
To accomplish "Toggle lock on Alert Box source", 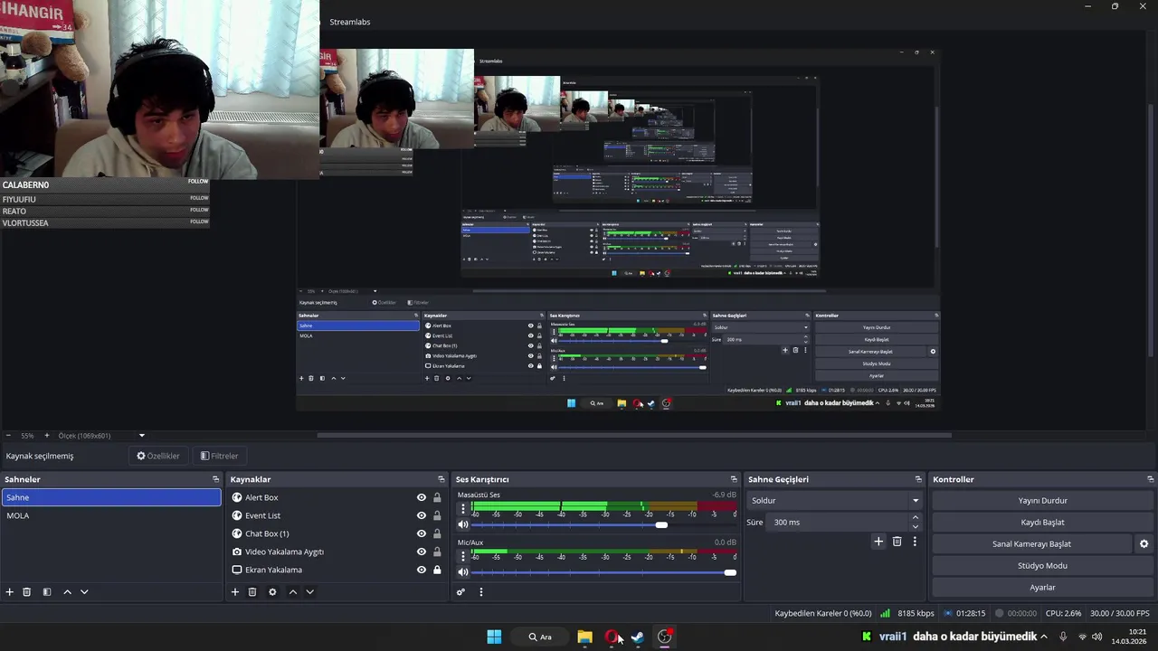I will tap(437, 497).
